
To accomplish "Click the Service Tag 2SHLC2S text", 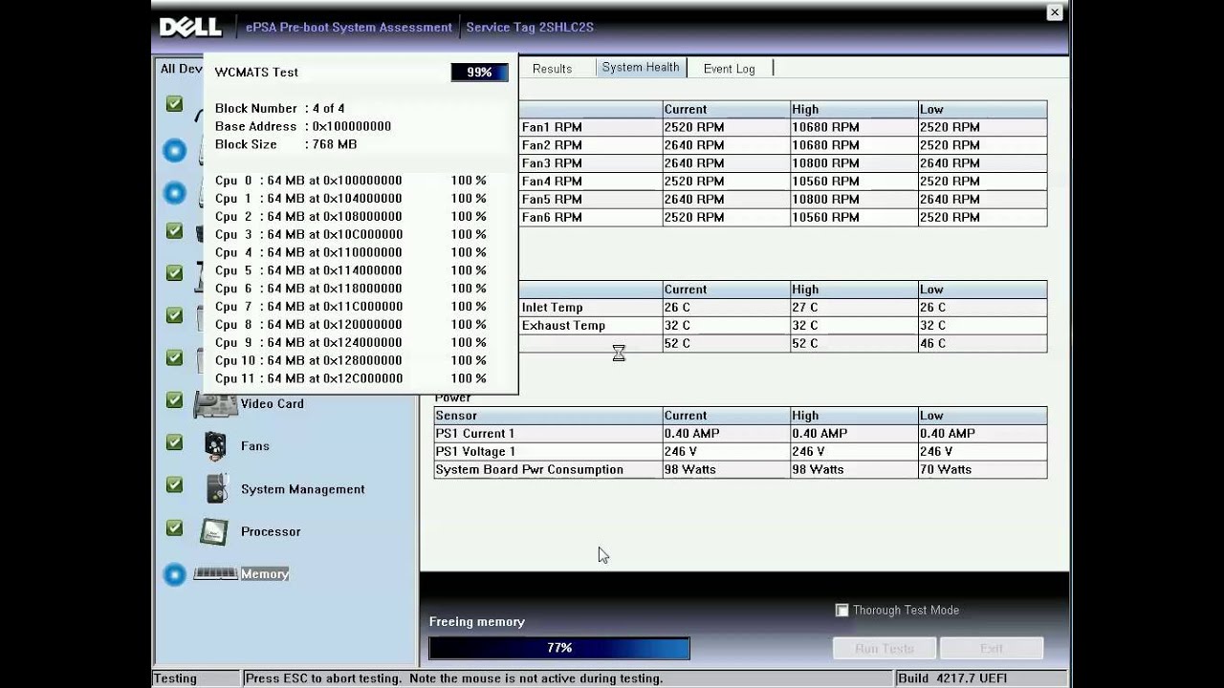I will click(x=530, y=28).
